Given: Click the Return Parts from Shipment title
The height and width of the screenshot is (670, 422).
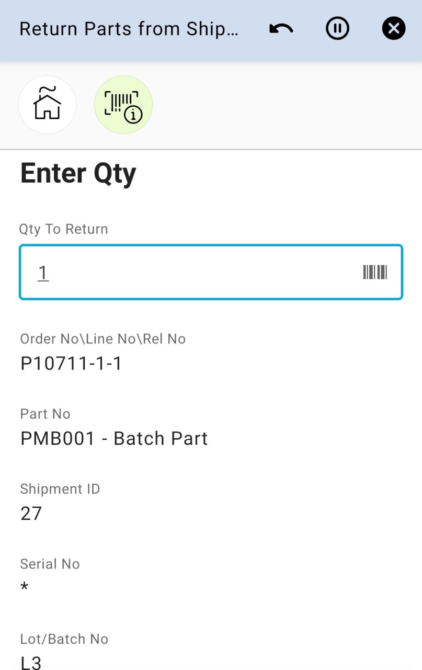Looking at the screenshot, I should coord(129,29).
